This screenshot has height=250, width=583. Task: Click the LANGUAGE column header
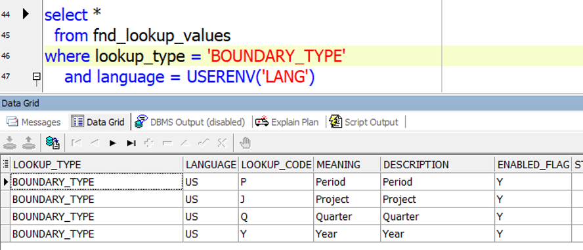tap(211, 164)
